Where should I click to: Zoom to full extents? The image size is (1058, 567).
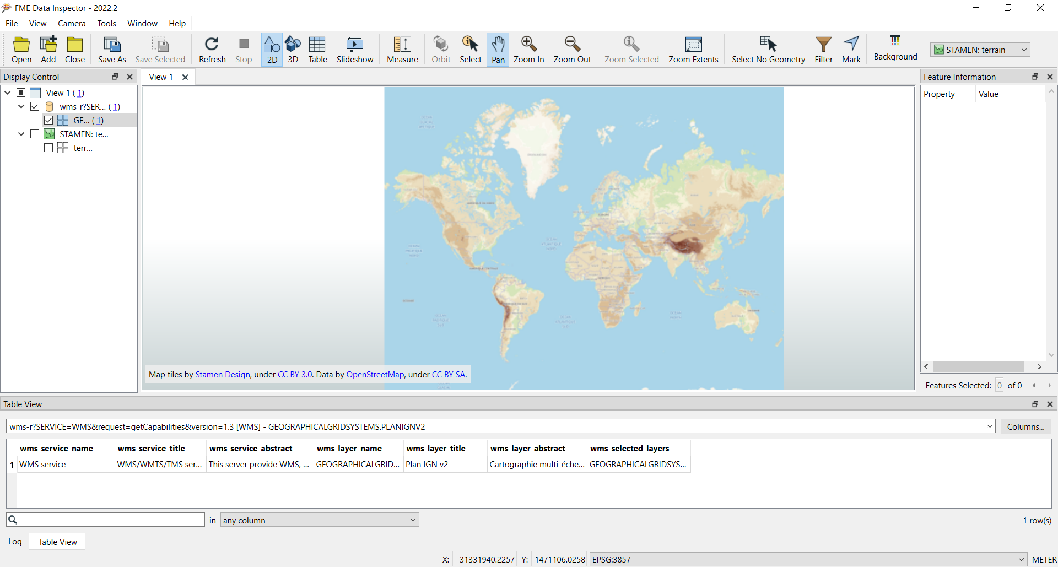pos(693,50)
